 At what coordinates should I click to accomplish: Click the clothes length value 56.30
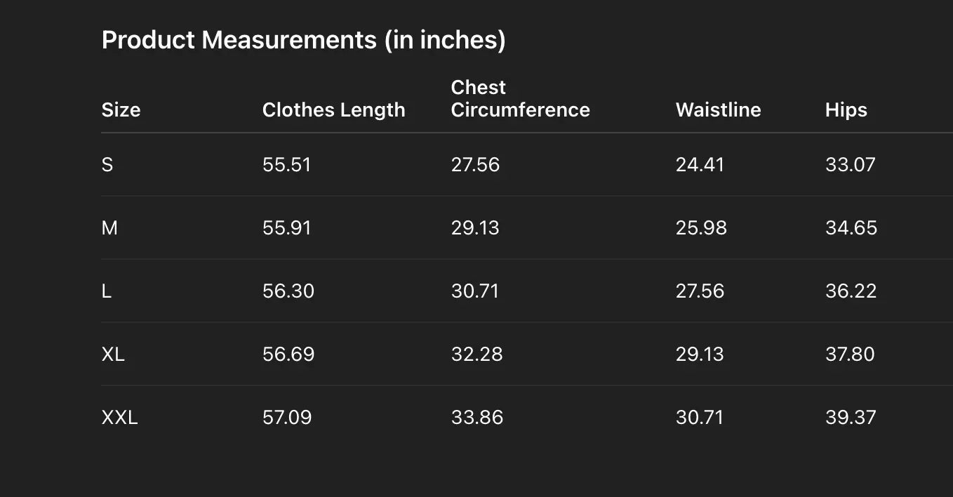(288, 291)
